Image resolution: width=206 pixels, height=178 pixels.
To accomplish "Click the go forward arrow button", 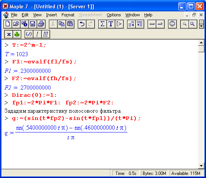I will pyautogui.click(x=160, y=24).
